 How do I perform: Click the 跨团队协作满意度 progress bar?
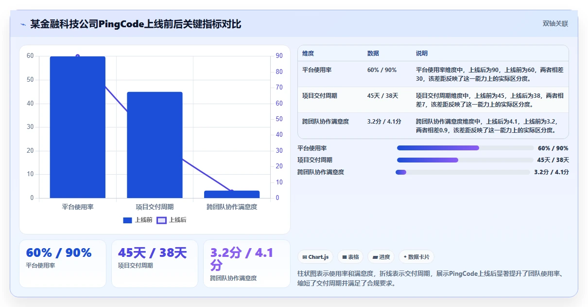463,172
